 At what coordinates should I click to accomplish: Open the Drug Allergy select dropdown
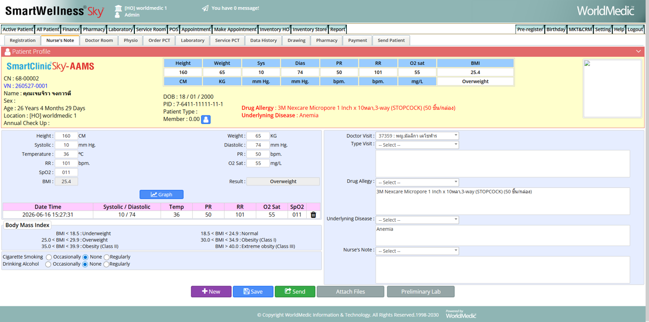(x=417, y=182)
